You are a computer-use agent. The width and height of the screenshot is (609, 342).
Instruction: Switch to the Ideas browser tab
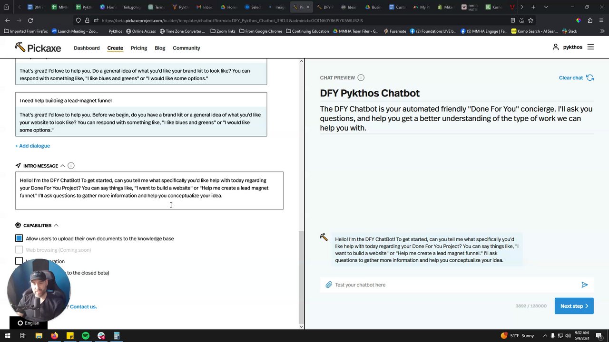pyautogui.click(x=349, y=7)
